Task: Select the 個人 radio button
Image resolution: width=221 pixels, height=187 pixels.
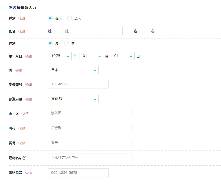Action: [50, 18]
